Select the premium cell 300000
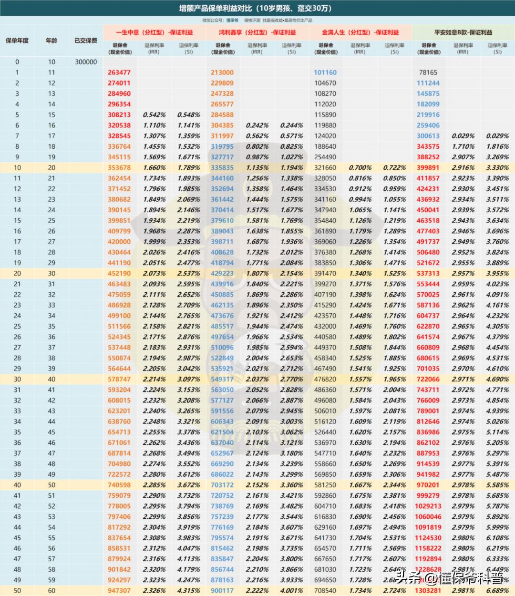 [x=86, y=62]
